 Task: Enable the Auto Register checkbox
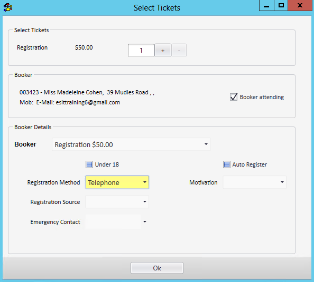click(x=226, y=164)
